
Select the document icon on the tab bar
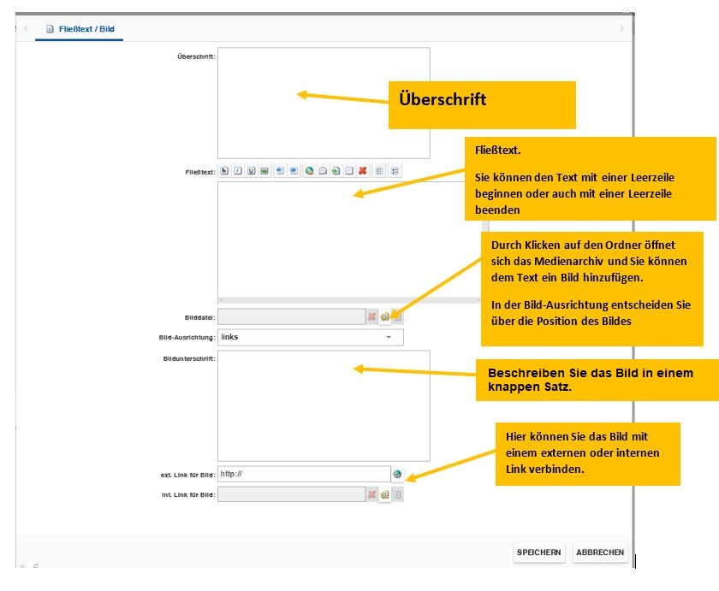[x=51, y=27]
